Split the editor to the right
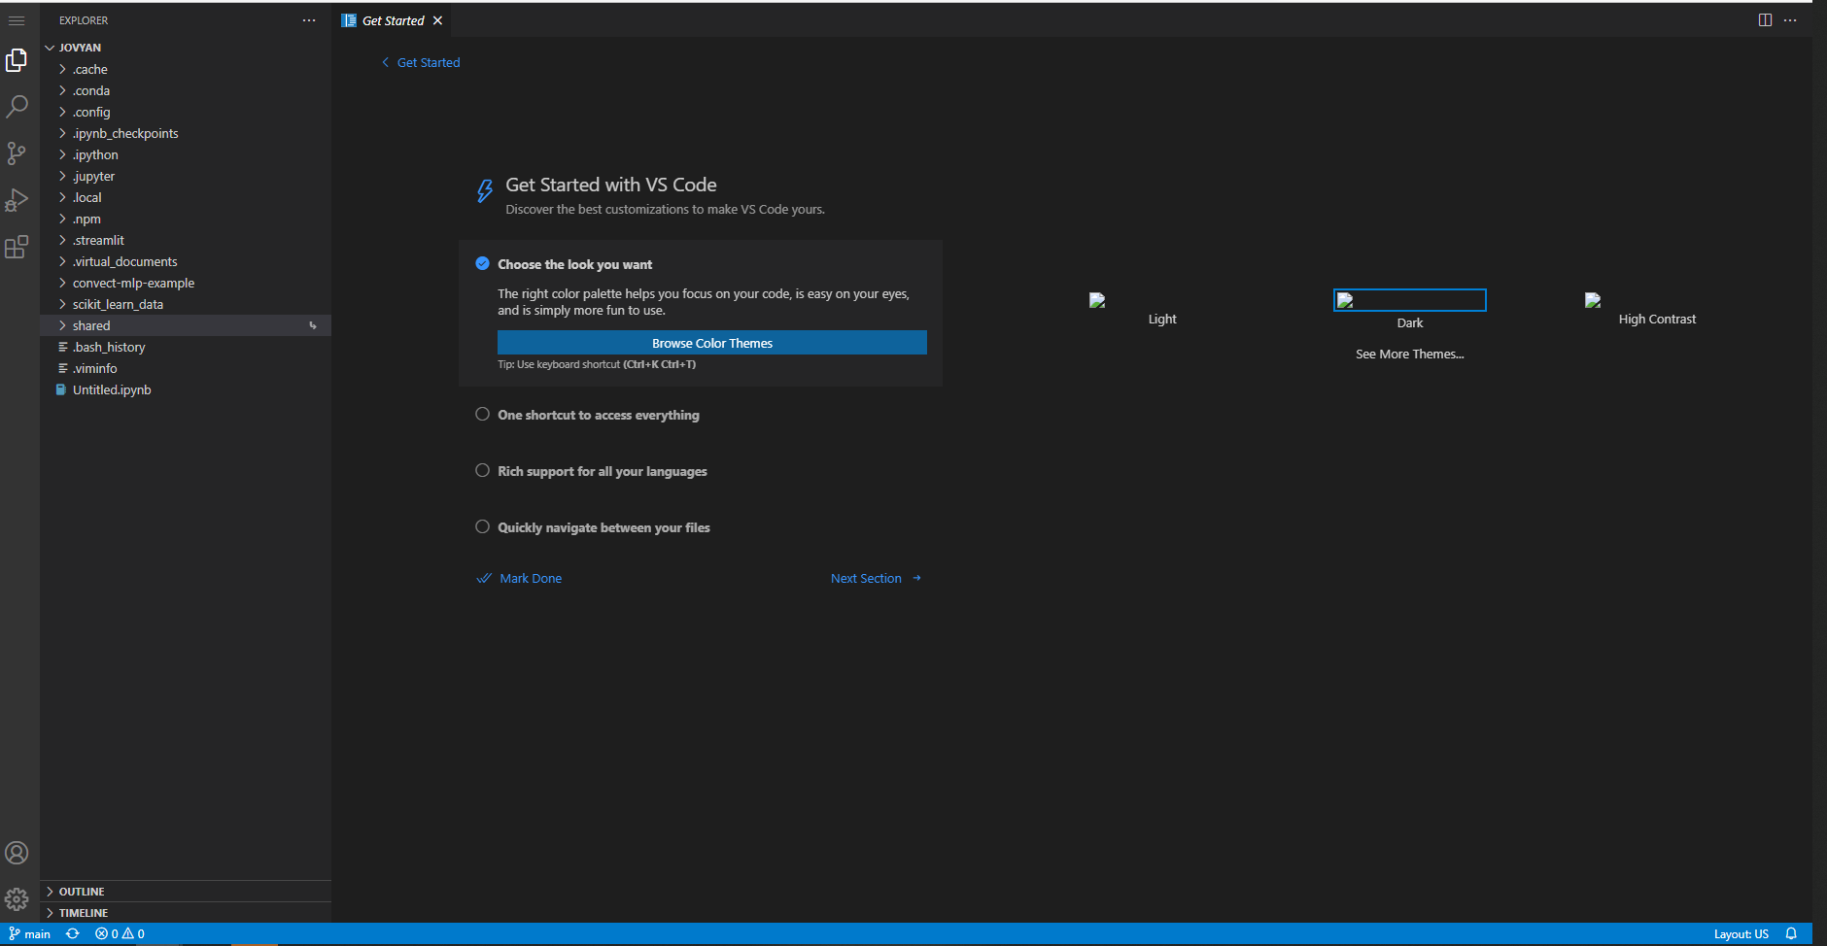This screenshot has width=1827, height=946. pos(1765,20)
